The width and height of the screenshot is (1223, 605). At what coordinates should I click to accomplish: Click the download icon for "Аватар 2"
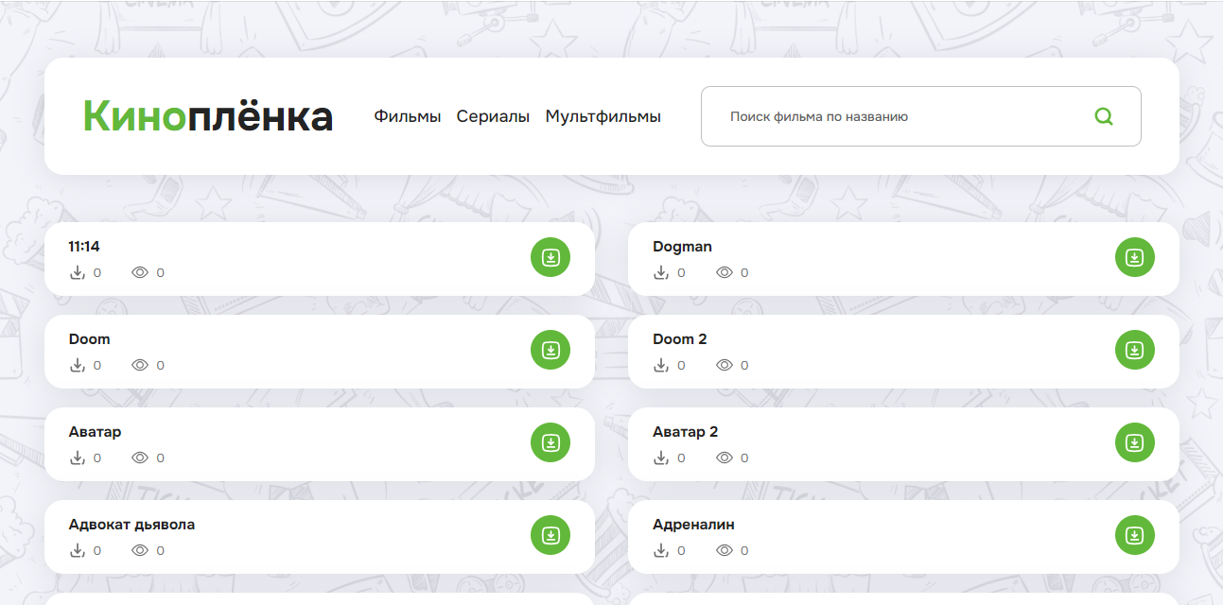pyautogui.click(x=1134, y=442)
